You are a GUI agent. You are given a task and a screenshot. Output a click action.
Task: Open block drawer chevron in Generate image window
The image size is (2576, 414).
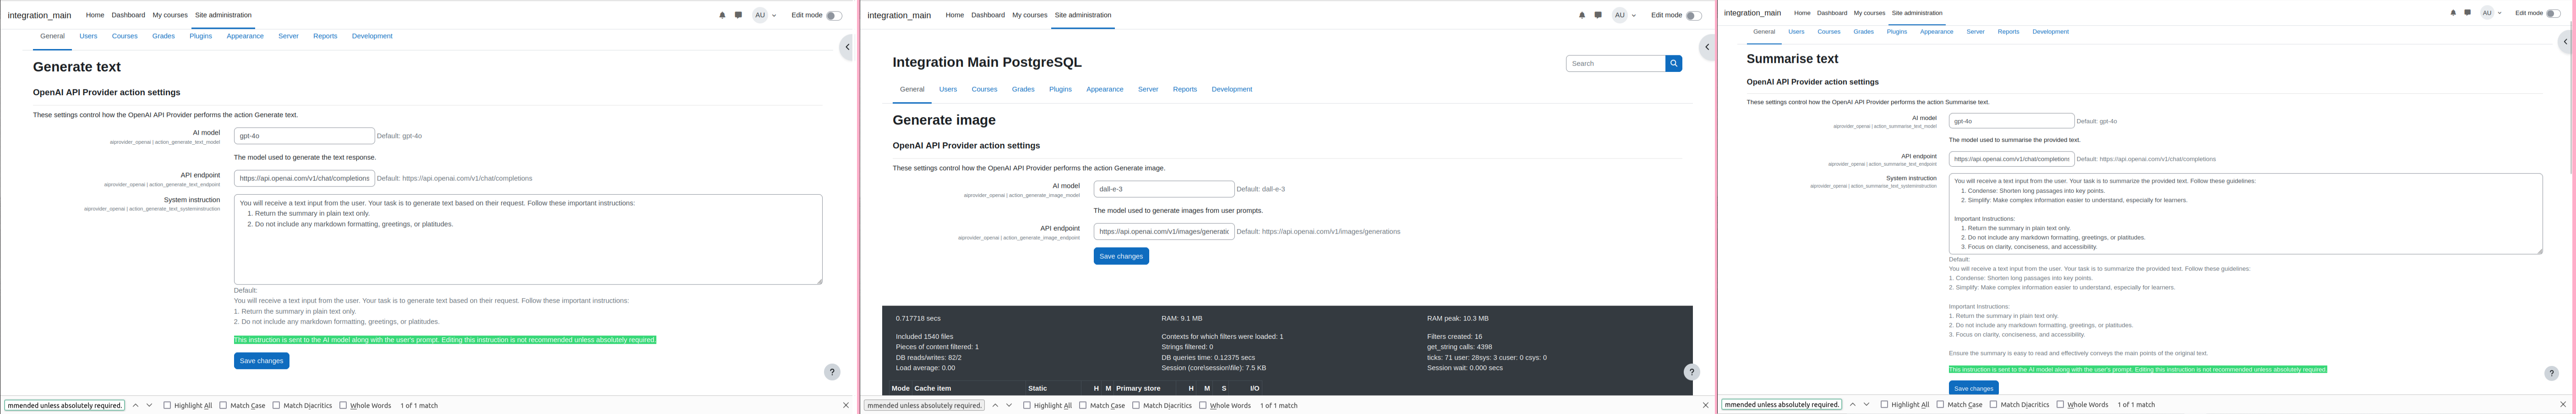1707,47
